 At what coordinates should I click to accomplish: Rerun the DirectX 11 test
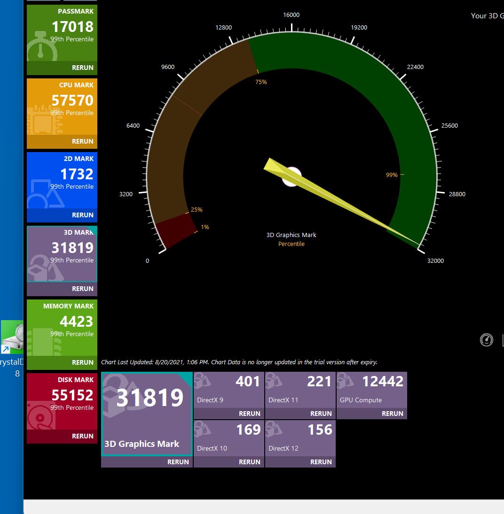(x=321, y=414)
